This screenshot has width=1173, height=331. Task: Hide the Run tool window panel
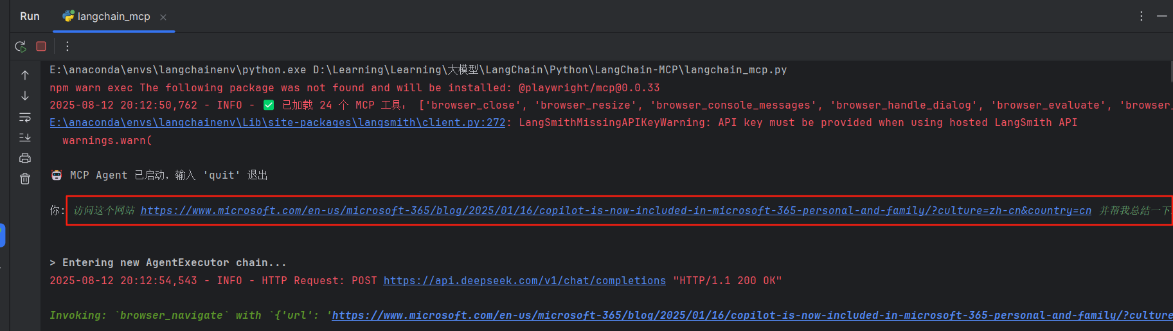1162,16
